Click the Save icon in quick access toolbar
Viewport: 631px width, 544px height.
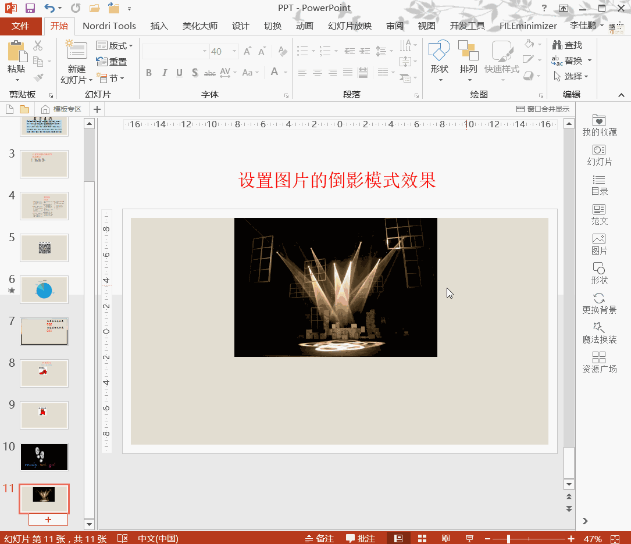30,8
